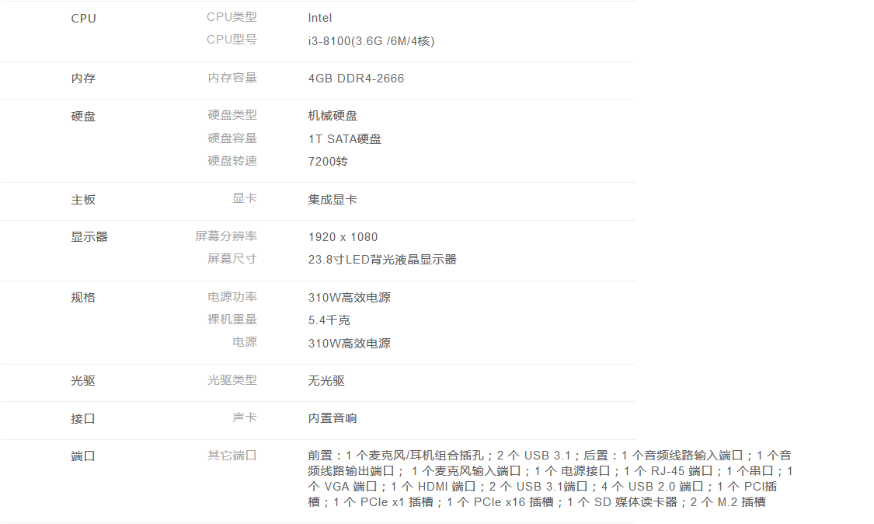Select the "23.8寸LED背光液晶显示器" screen size value

pos(382,260)
